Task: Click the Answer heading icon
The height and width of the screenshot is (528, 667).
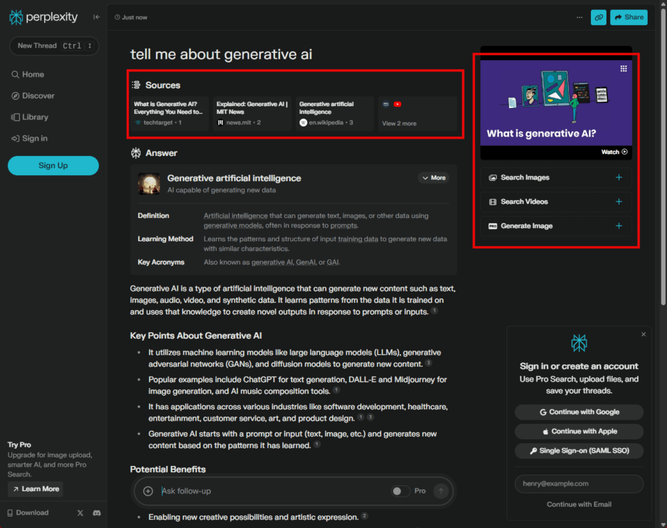Action: pyautogui.click(x=135, y=153)
